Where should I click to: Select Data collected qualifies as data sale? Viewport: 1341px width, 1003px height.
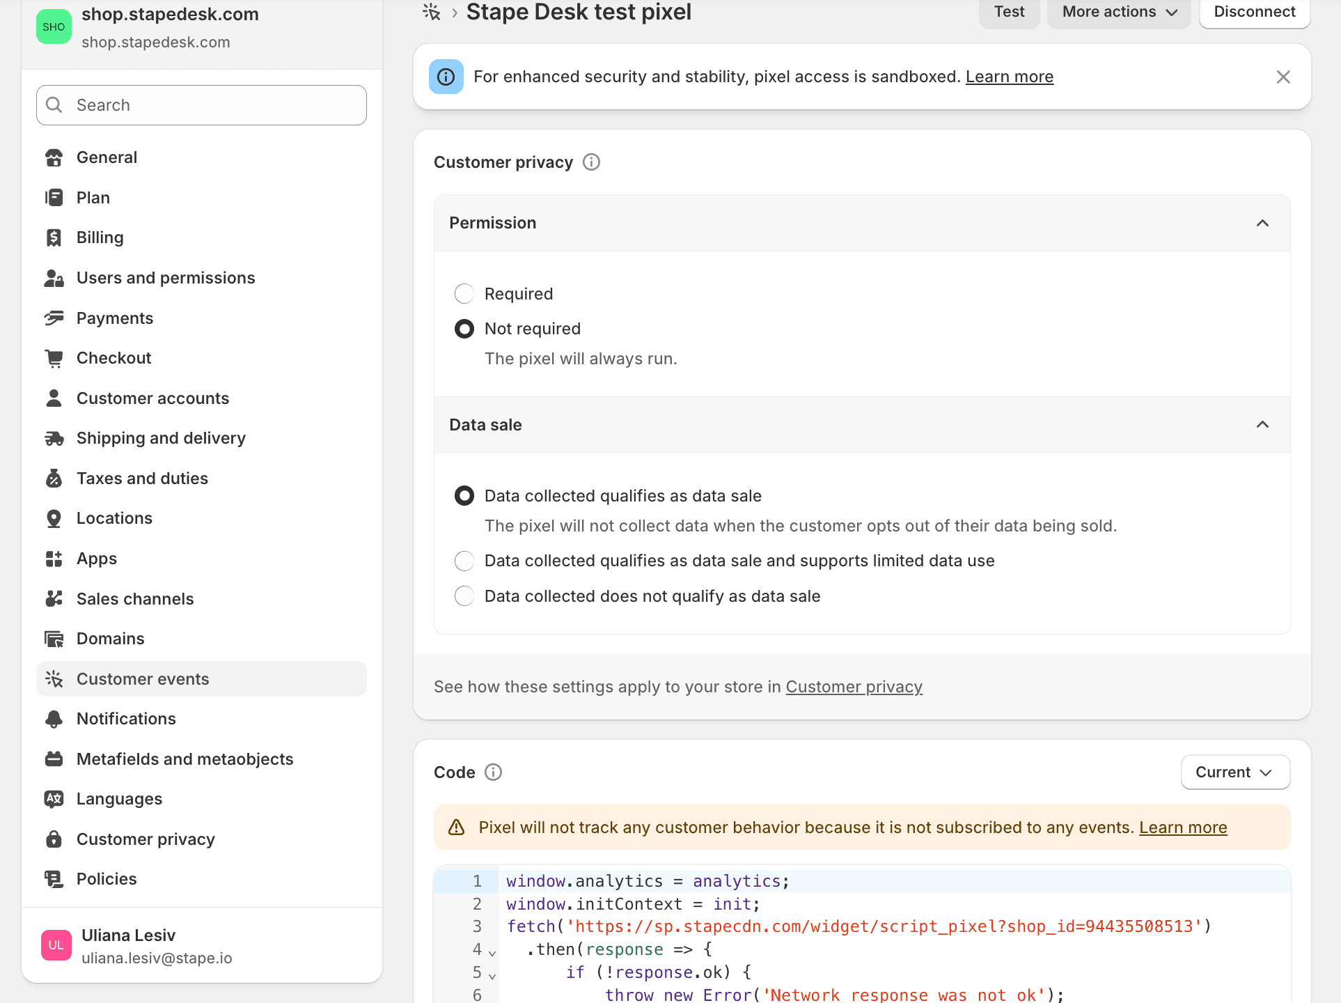[x=464, y=496]
